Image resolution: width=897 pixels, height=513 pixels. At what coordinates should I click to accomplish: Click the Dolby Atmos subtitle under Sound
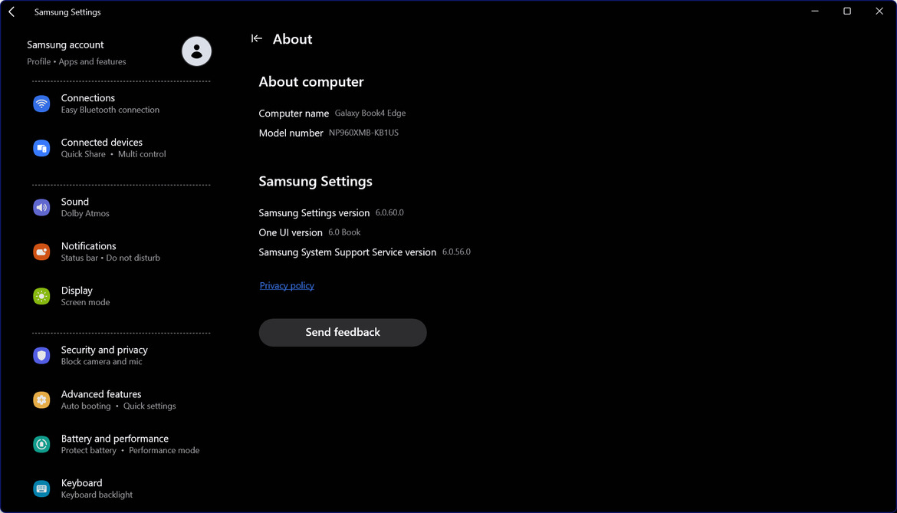pyautogui.click(x=85, y=213)
